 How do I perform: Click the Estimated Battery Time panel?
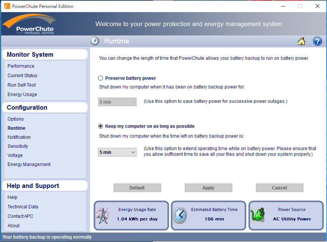tap(209, 216)
